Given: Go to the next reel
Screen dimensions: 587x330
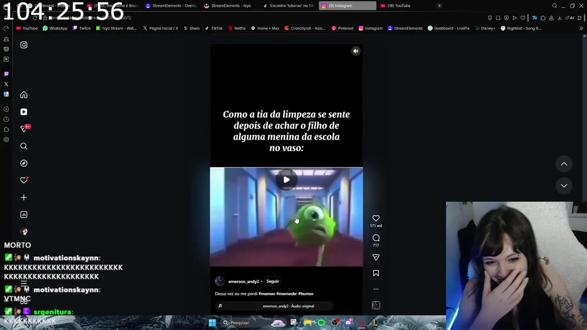Looking at the screenshot, I should click(x=564, y=186).
